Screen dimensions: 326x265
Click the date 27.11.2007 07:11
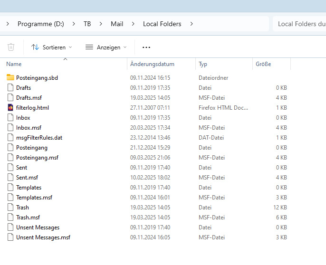coord(150,108)
